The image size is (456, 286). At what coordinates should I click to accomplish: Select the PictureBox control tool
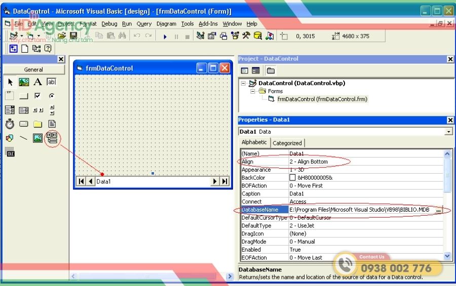tap(24, 82)
